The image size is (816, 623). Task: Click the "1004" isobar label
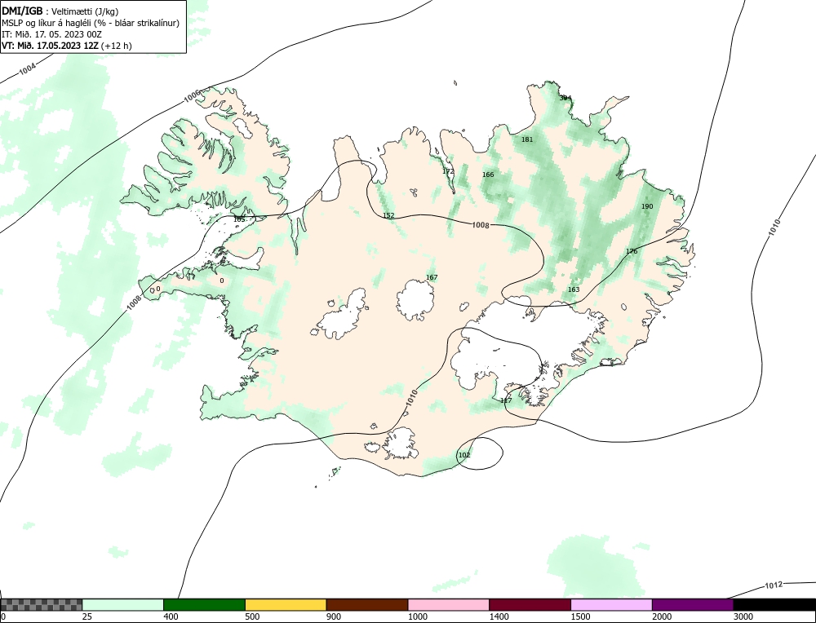point(28,68)
